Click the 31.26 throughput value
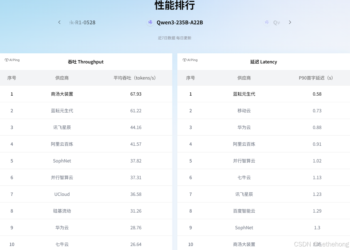This screenshot has width=350, height=250. pos(136,211)
